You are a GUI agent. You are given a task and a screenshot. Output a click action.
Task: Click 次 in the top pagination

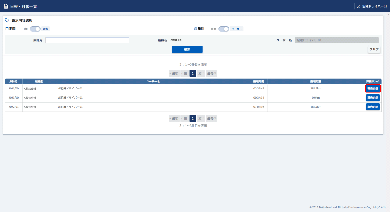201,73
